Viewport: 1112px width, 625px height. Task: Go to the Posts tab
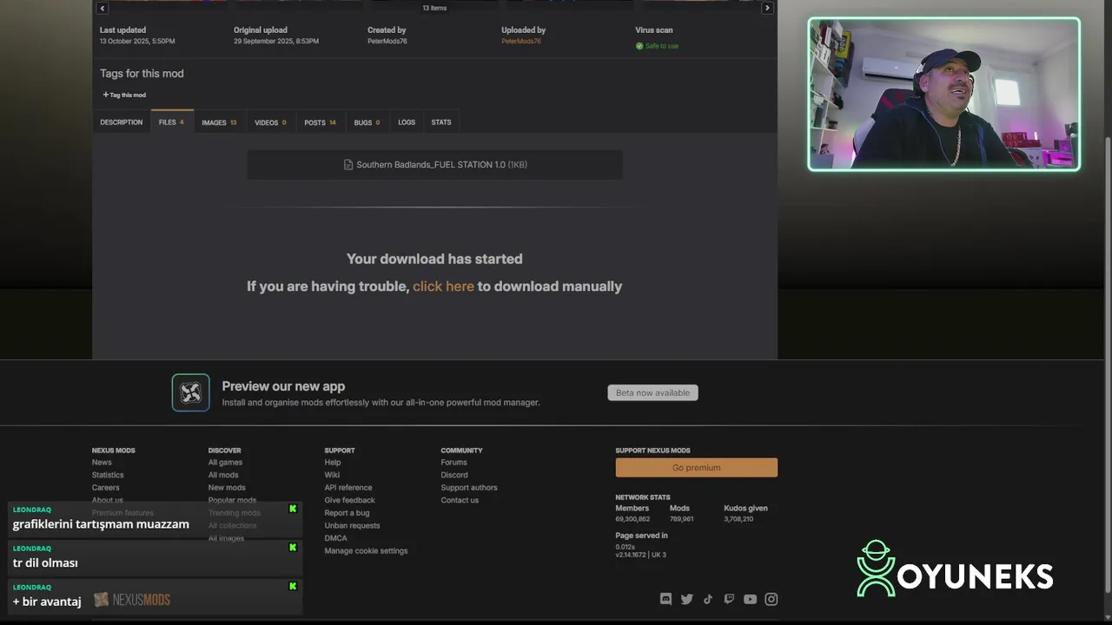tap(320, 122)
